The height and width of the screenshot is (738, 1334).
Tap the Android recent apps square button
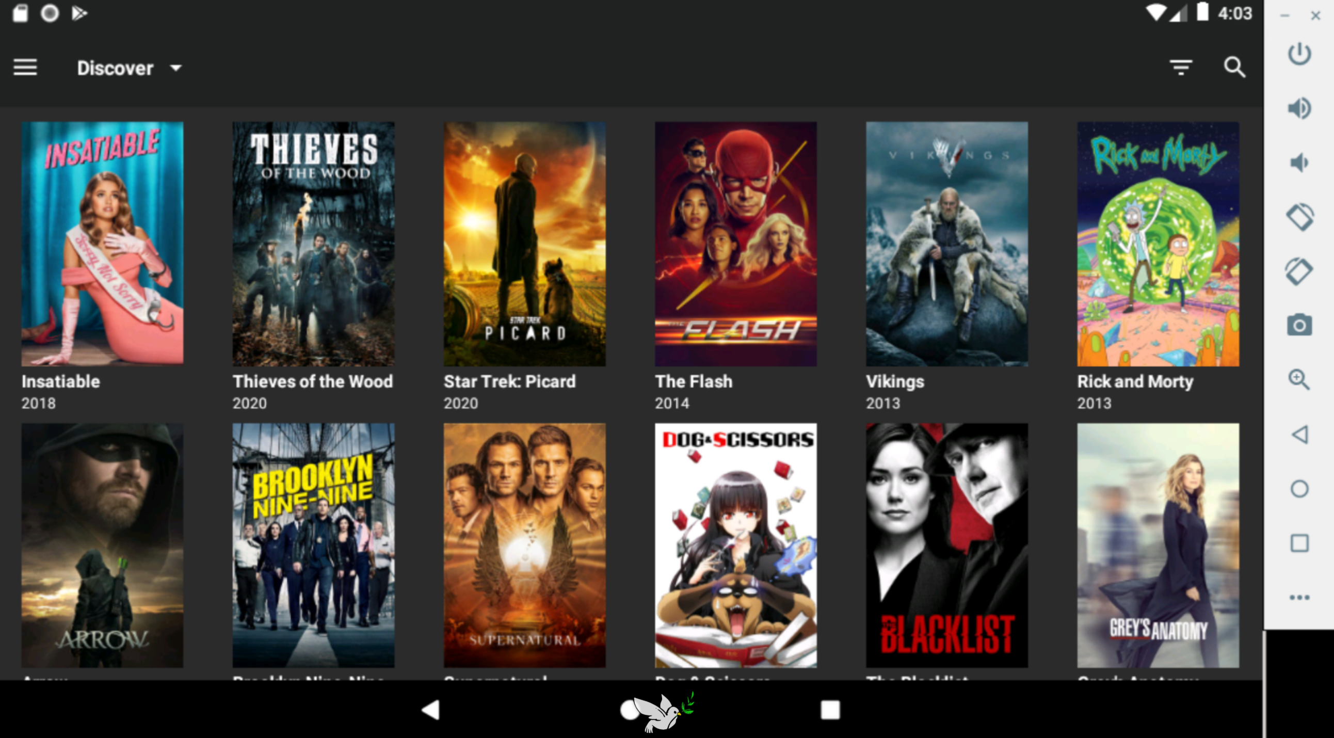pyautogui.click(x=830, y=710)
